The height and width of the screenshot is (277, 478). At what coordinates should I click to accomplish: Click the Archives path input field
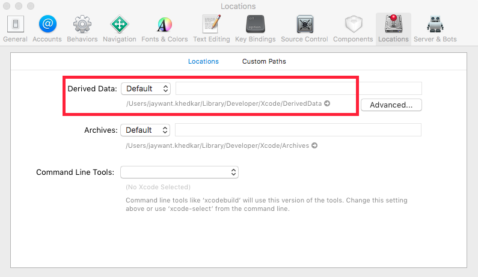coord(298,130)
